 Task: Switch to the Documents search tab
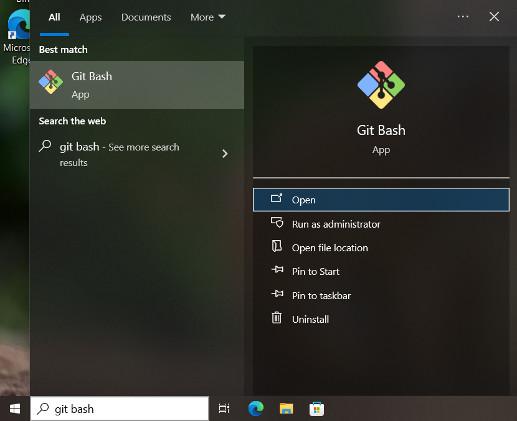pyautogui.click(x=146, y=17)
